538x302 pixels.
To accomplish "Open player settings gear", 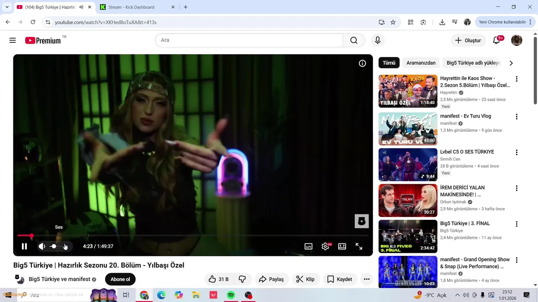I will 325,247.
